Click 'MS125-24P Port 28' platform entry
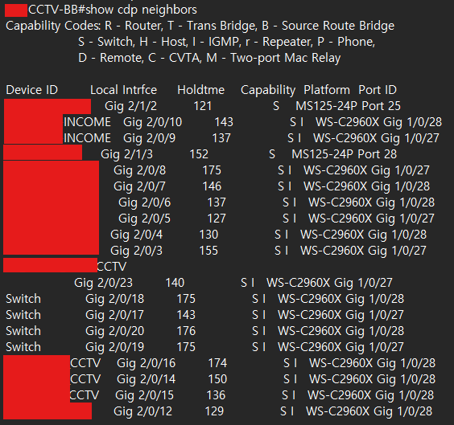The height and width of the screenshot is (425, 454). tap(345, 154)
